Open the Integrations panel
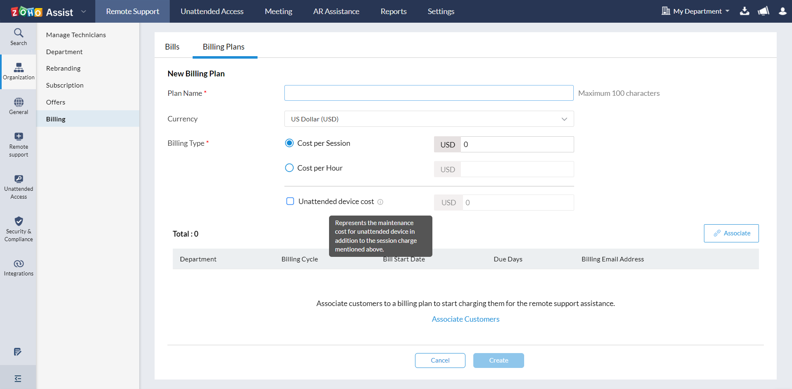 (x=18, y=267)
